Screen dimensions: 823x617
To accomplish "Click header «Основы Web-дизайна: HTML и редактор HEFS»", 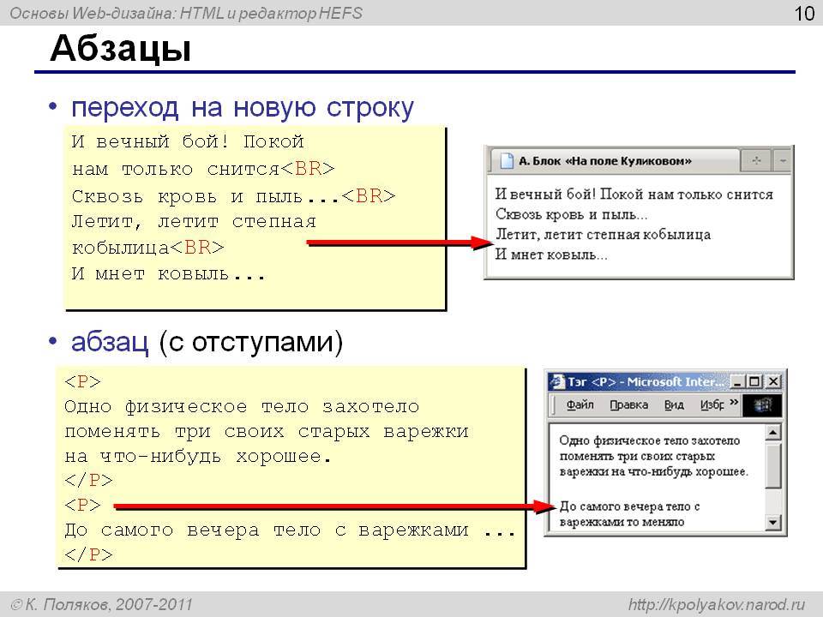I will 186,13.
